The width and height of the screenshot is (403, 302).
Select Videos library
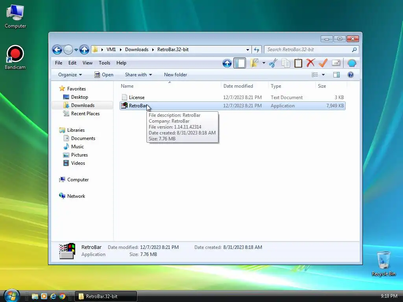(78, 163)
